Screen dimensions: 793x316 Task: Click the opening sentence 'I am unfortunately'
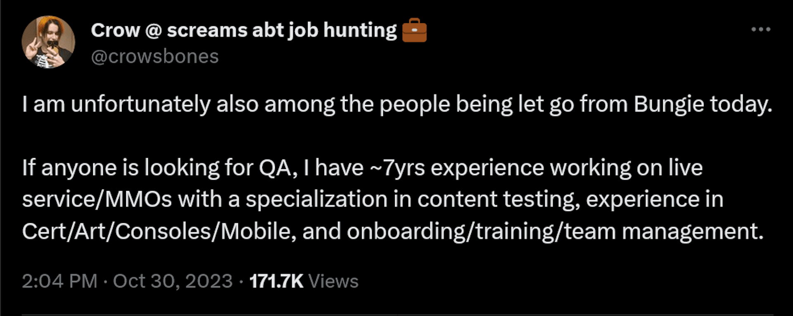[116, 105]
